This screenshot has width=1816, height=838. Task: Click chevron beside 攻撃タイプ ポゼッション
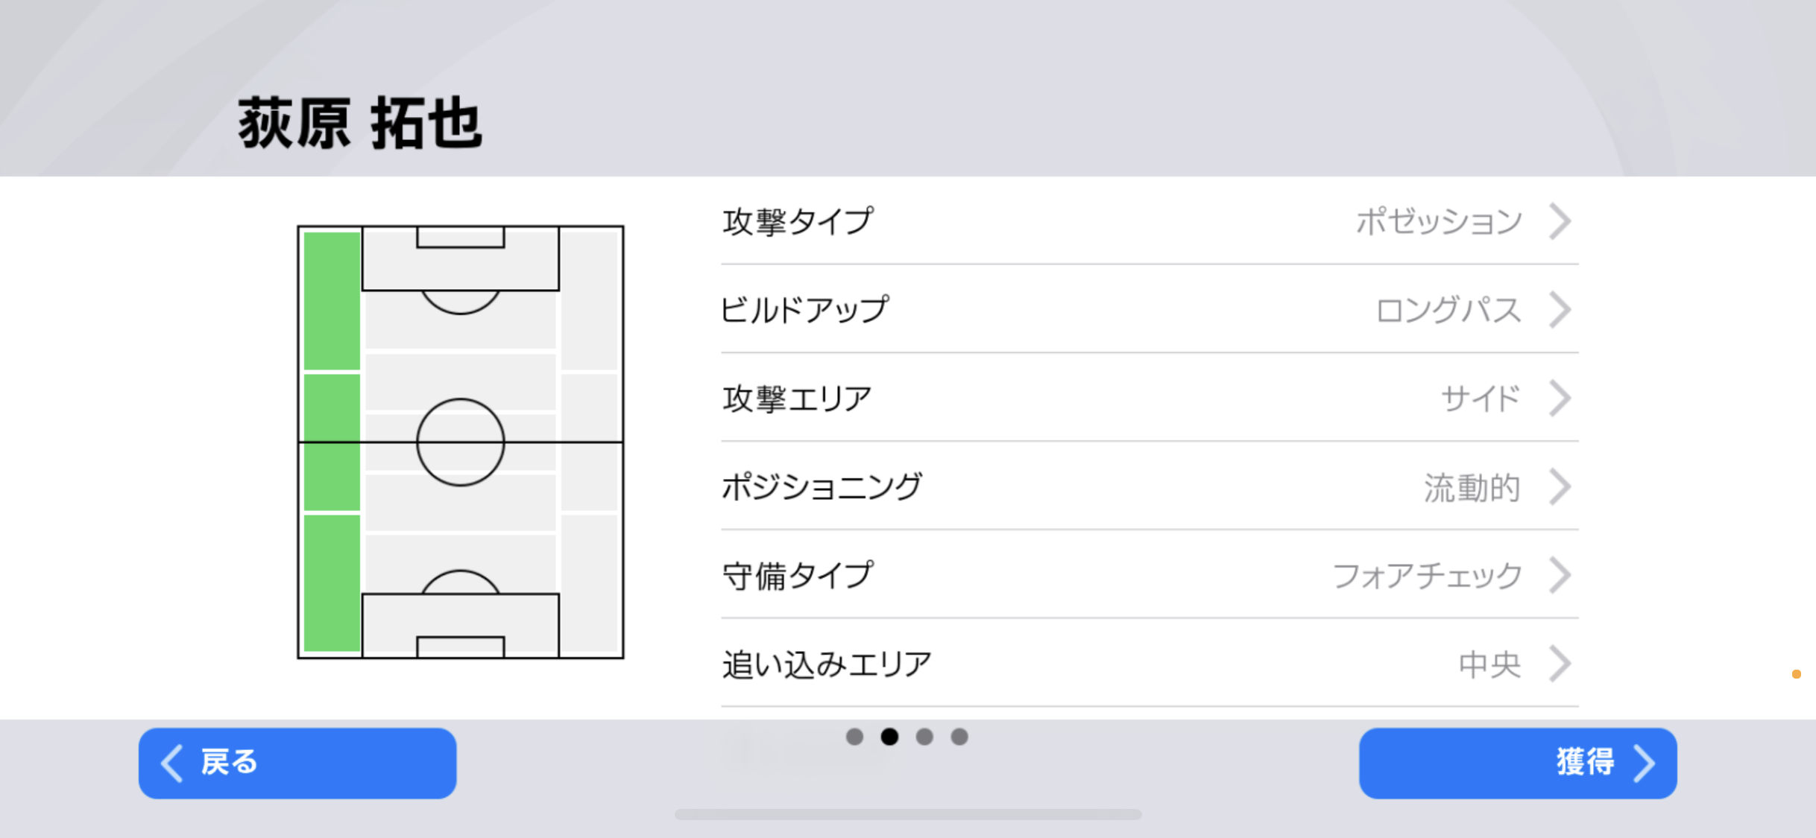tap(1560, 221)
